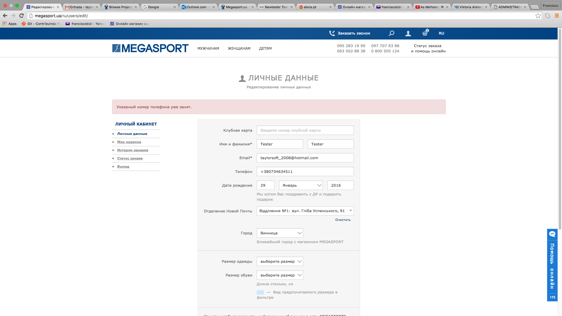Click the Телефон input field
Viewport: 562px width, 316px height.
[305, 172]
